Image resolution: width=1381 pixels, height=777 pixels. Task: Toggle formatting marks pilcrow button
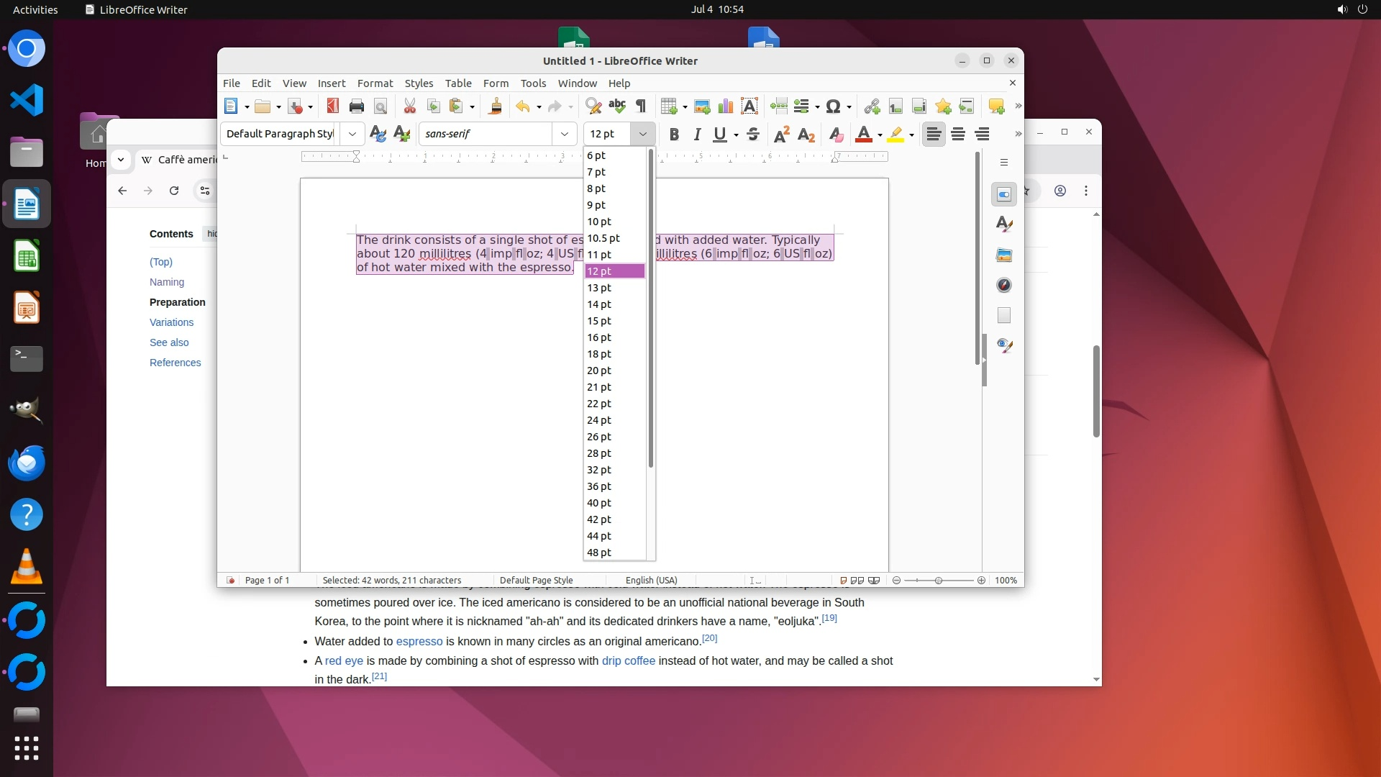[x=641, y=106]
